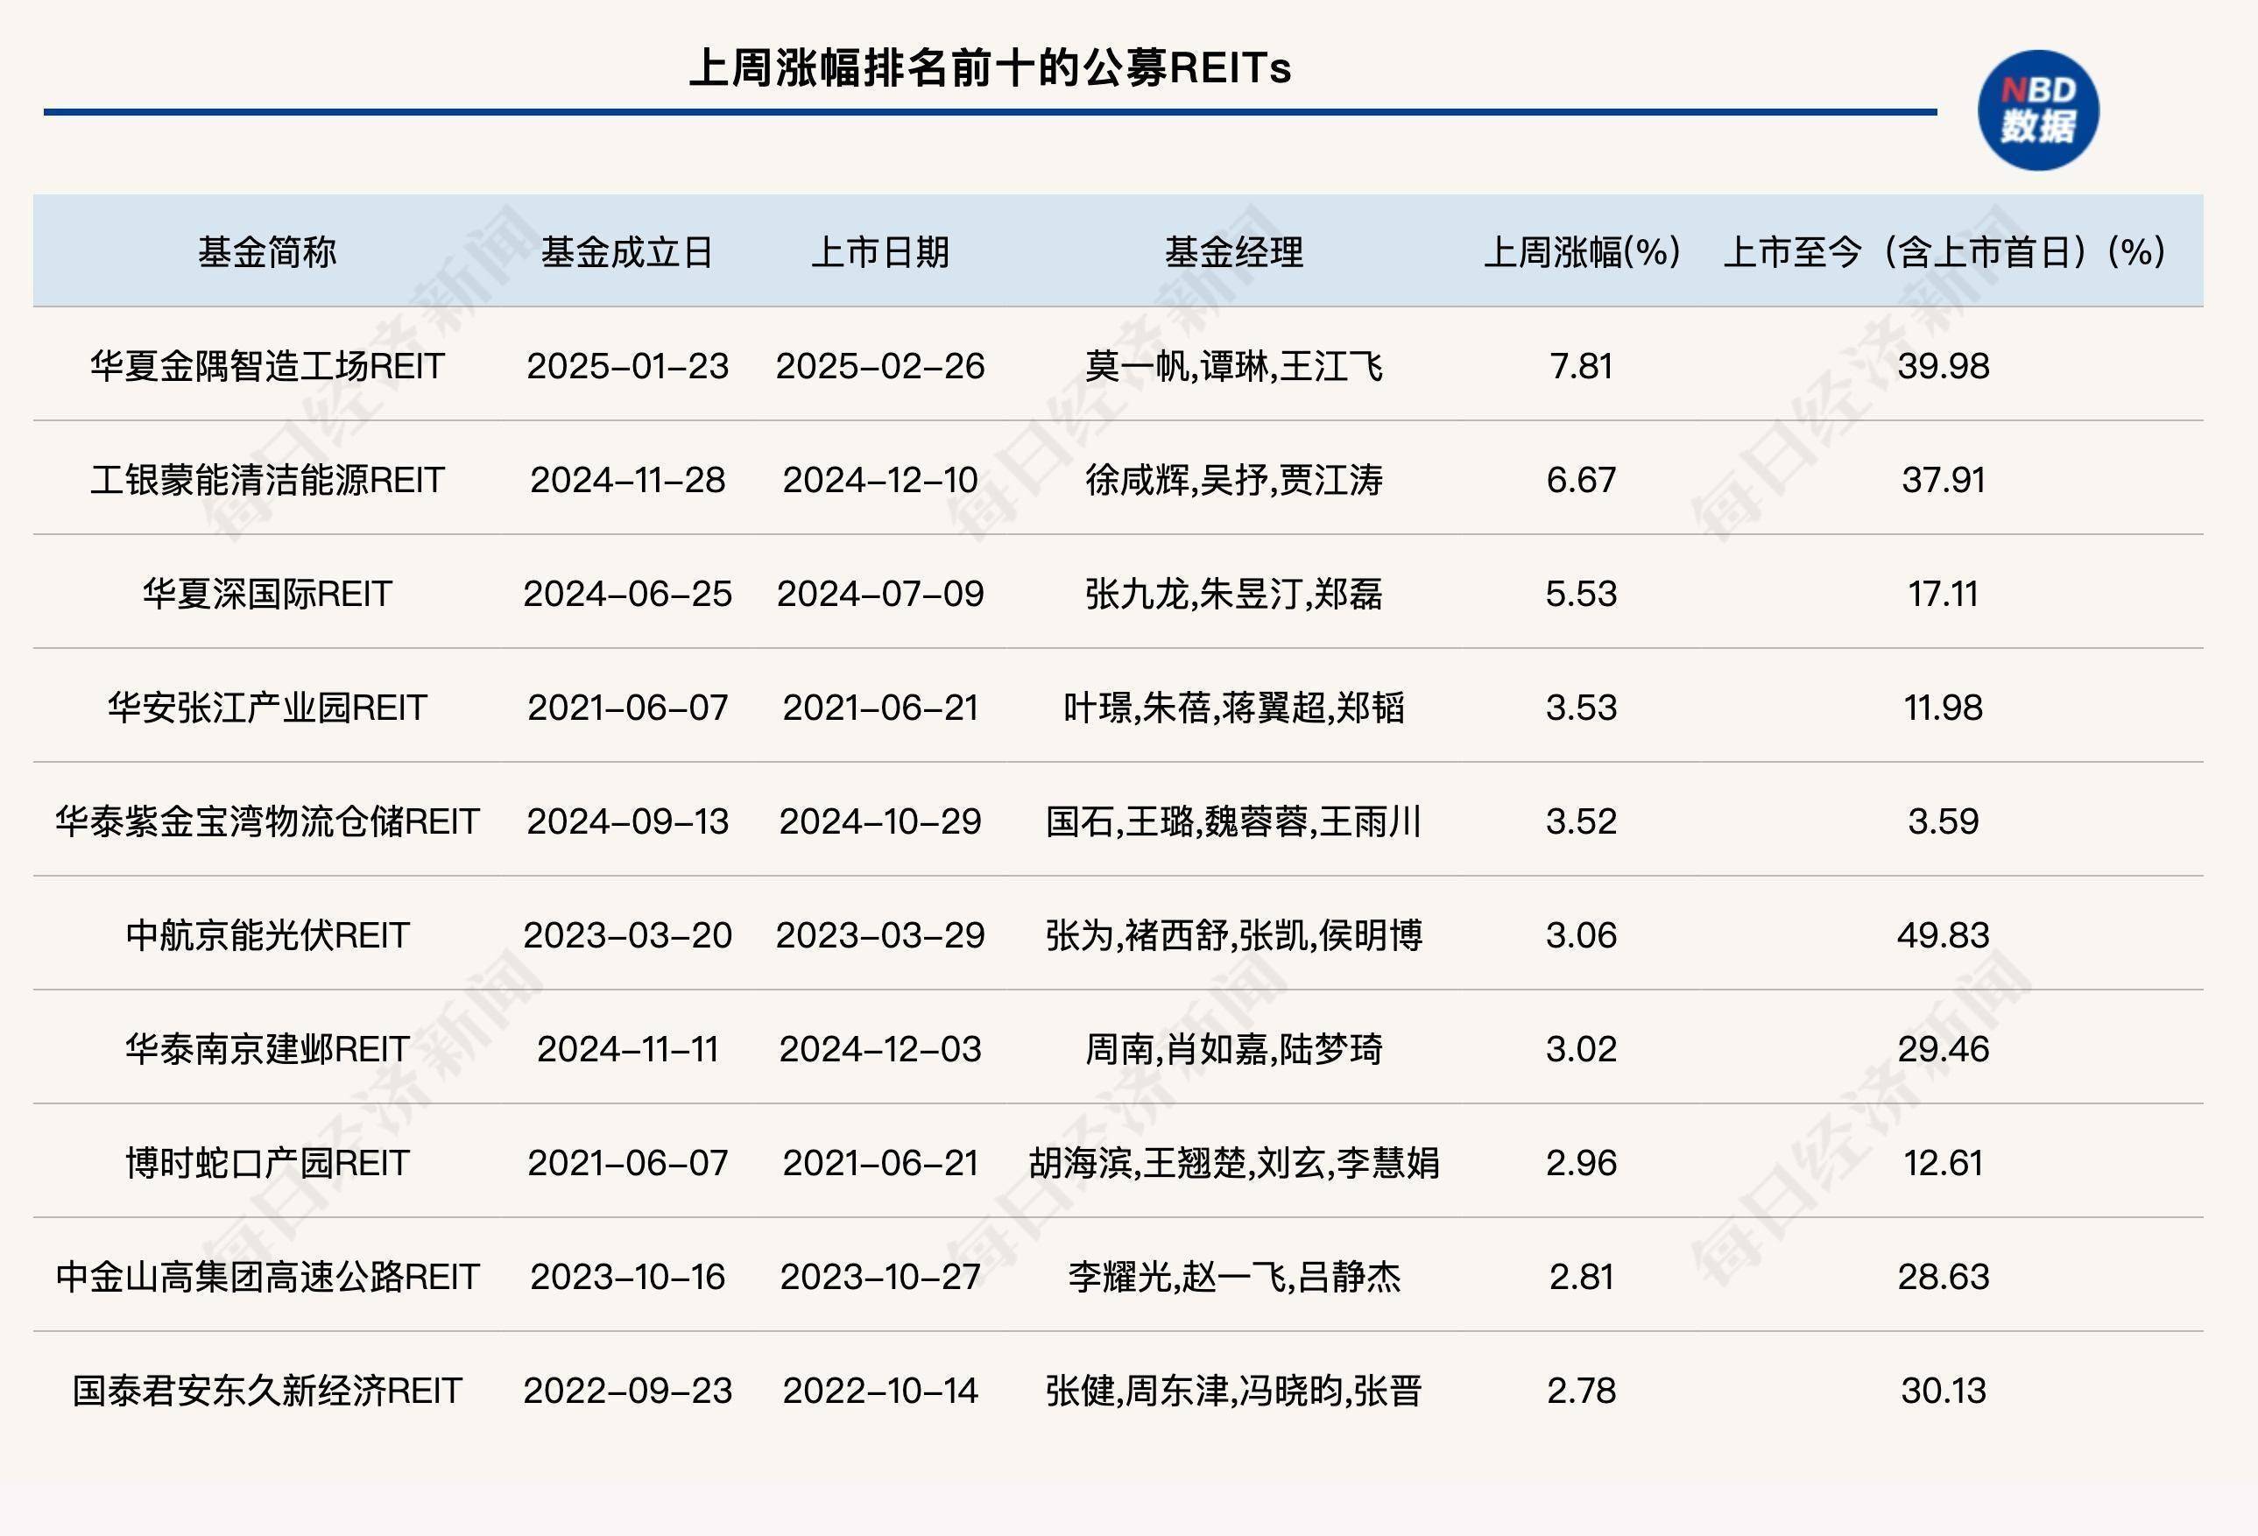This screenshot has width=2258, height=1536.
Task: Click the 7.81 weekly gain value
Action: (1582, 366)
